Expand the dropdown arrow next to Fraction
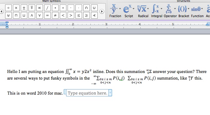Viewport: 210px width, 115px height. pyautogui.click(x=120, y=9)
